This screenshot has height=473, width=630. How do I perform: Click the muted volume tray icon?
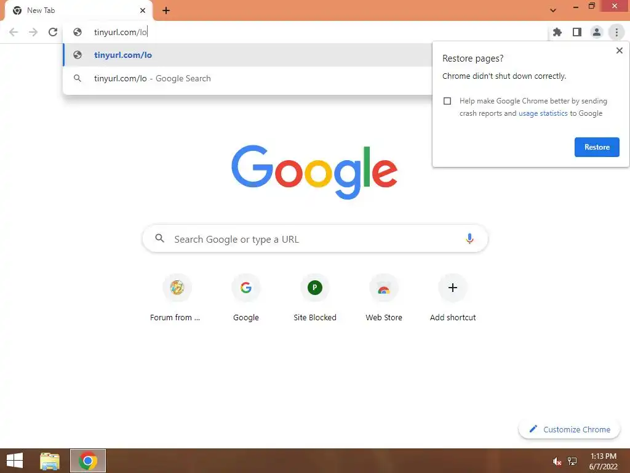click(557, 461)
